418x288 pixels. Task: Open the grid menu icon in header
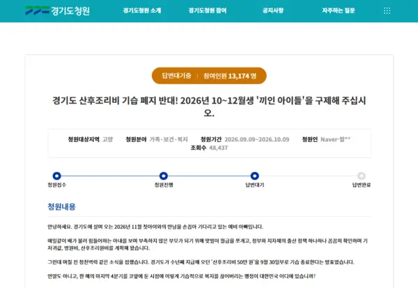point(387,10)
